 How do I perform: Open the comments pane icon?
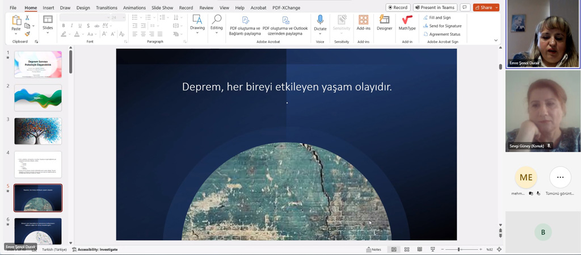tap(465, 7)
